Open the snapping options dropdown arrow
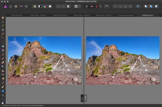This screenshot has width=162, height=107. (x=100, y=6)
